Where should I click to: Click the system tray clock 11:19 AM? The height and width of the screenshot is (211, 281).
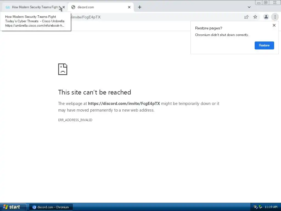click(x=271, y=207)
